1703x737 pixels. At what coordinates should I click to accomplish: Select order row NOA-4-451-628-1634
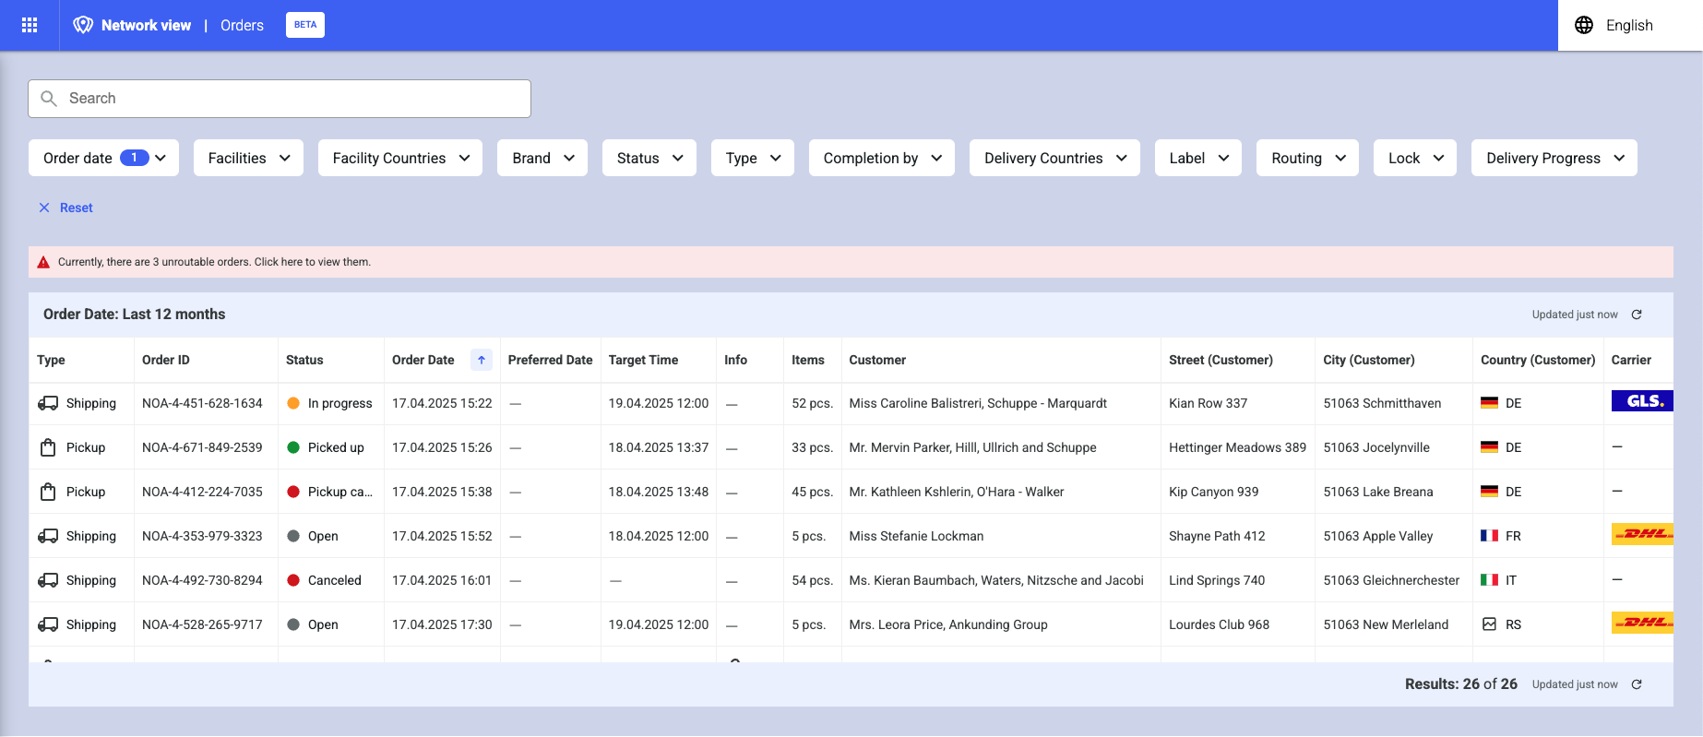point(202,403)
